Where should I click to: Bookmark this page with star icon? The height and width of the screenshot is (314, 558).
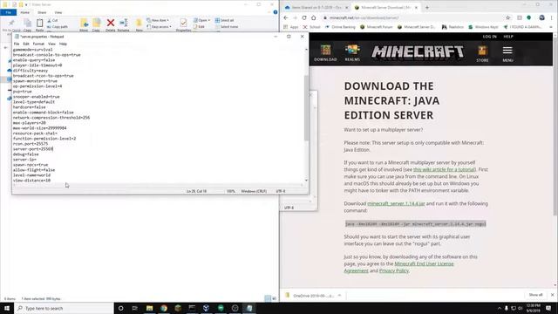pyautogui.click(x=507, y=17)
